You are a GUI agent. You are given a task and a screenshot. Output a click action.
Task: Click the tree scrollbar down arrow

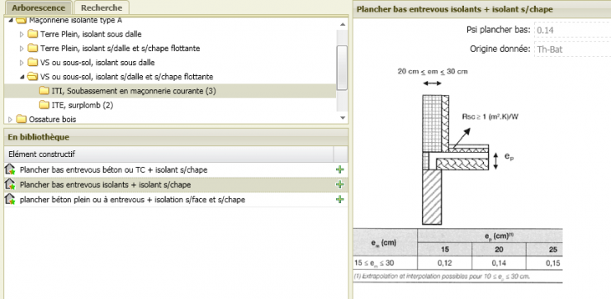pos(342,117)
